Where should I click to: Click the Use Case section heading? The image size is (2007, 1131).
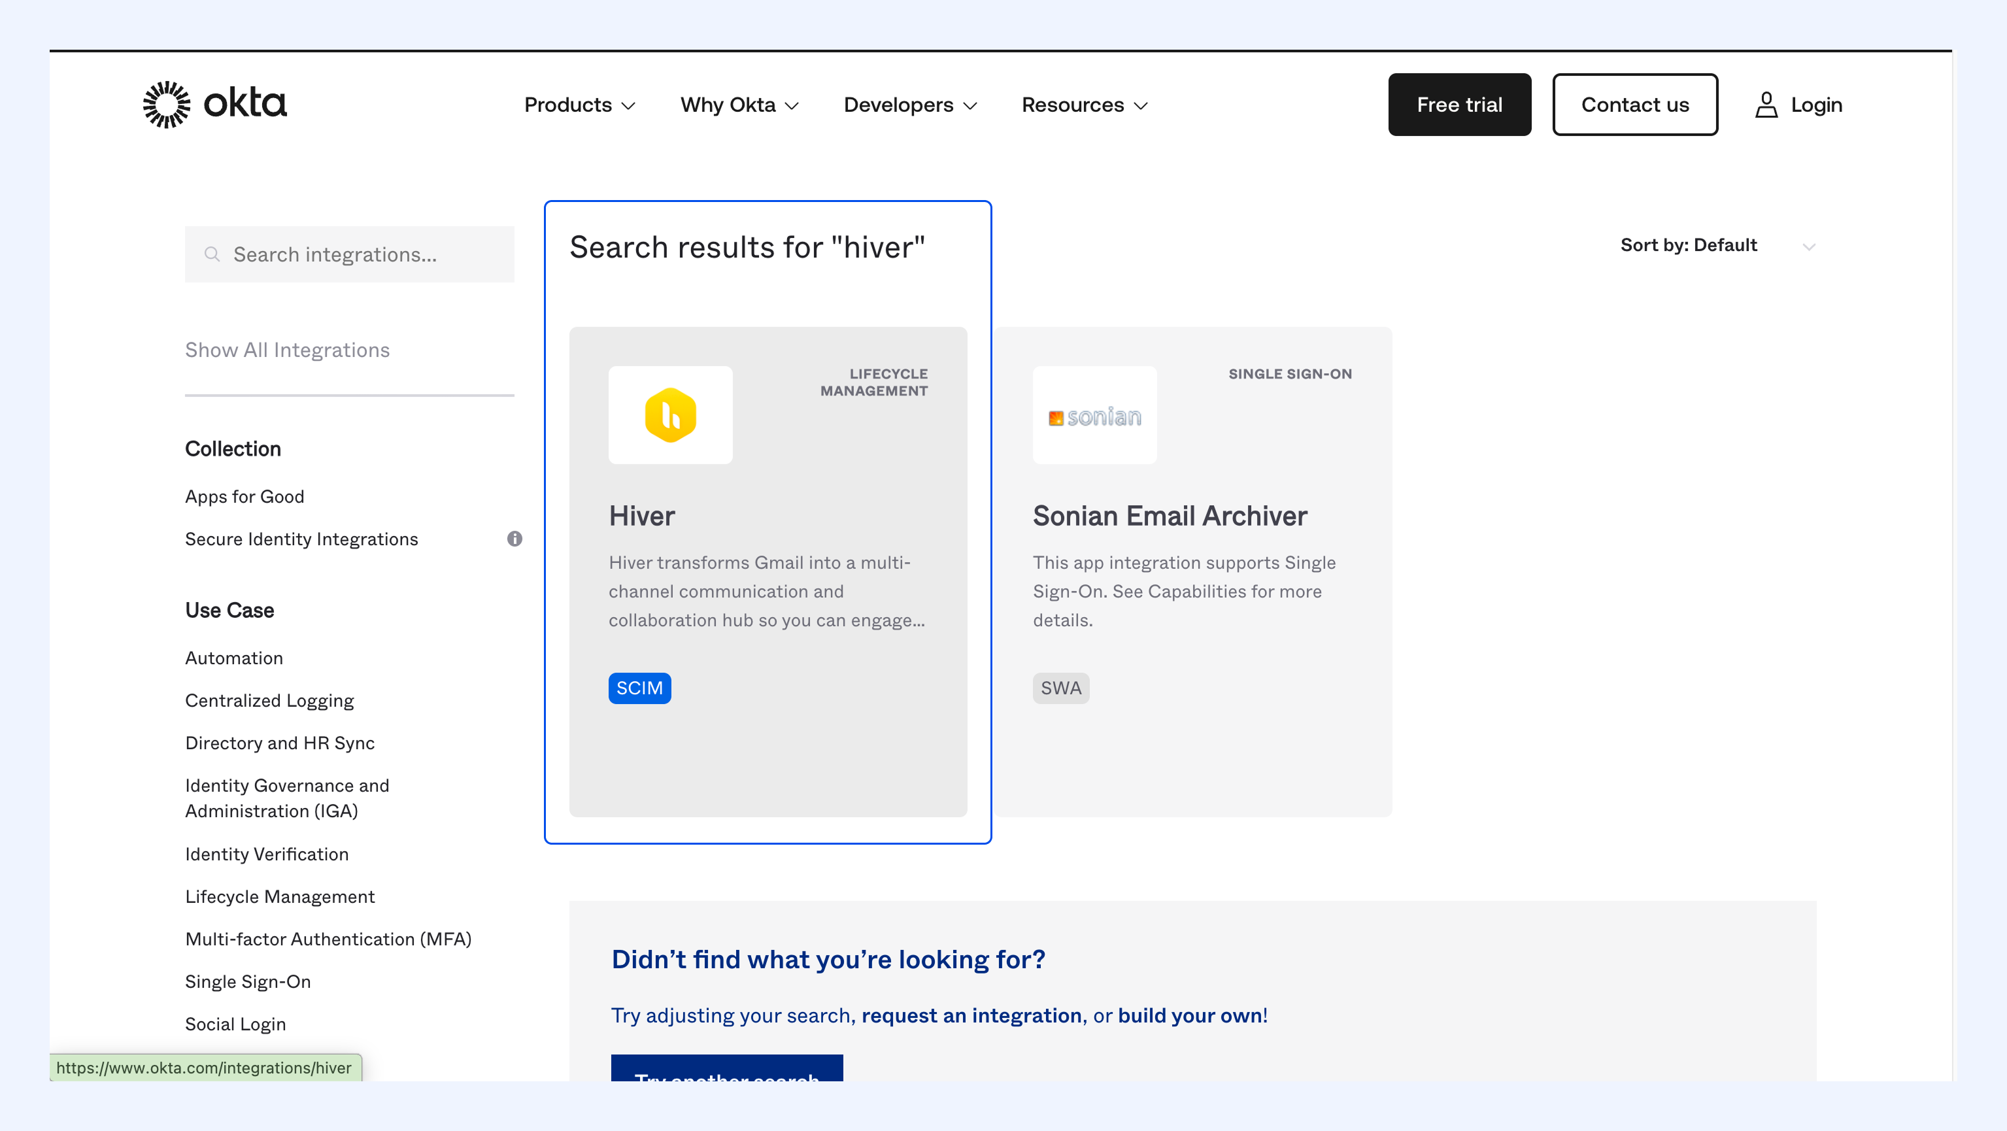[x=230, y=610]
